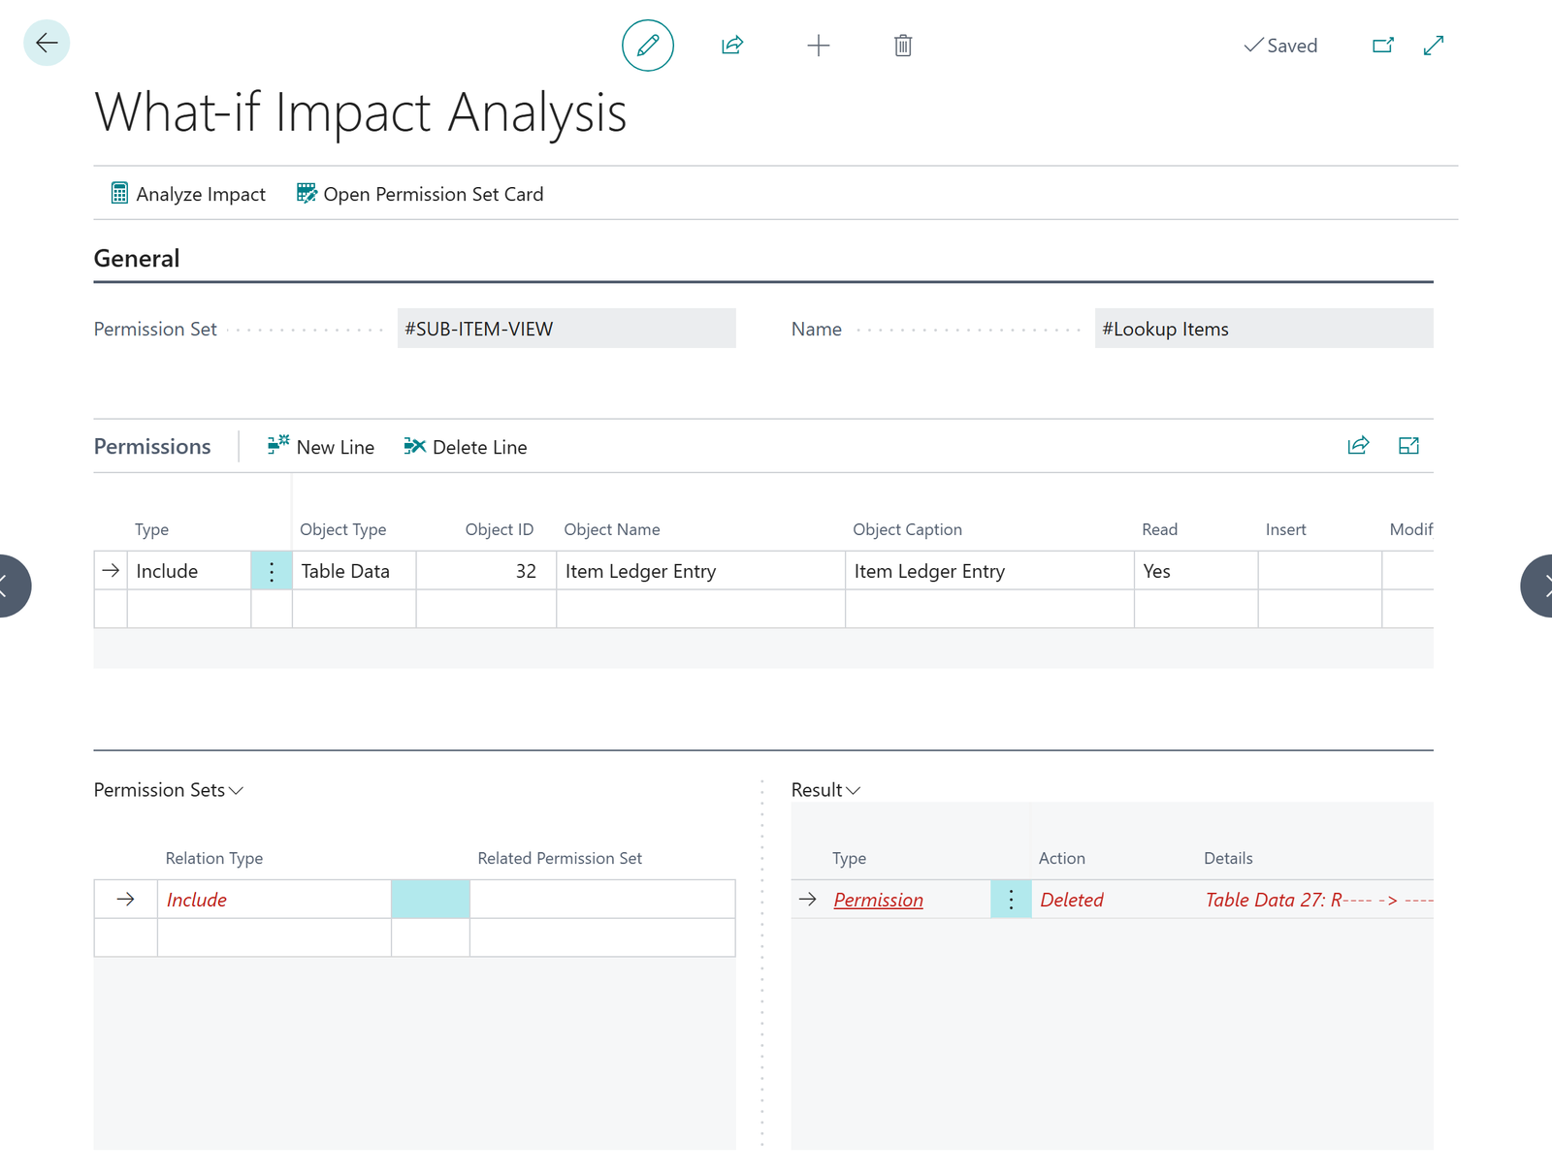Screen dimensions: 1552x1172
Task: Delete record with trash can icon
Action: (903, 46)
